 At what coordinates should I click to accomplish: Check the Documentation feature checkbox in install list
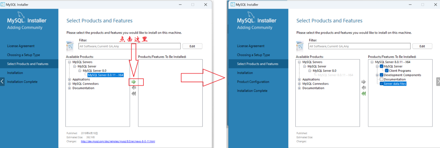(382, 79)
